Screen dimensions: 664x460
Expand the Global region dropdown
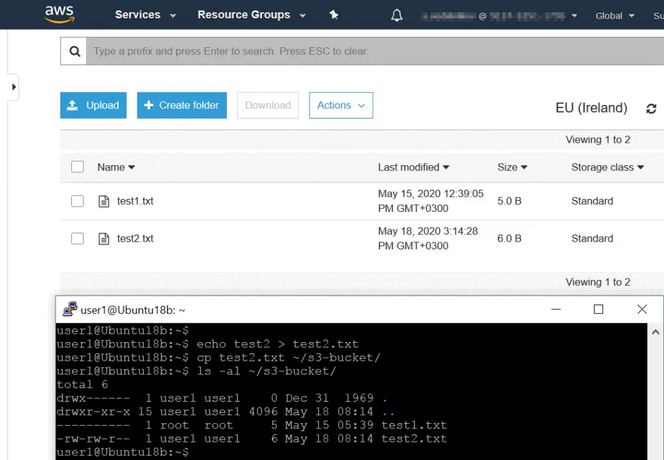click(615, 16)
